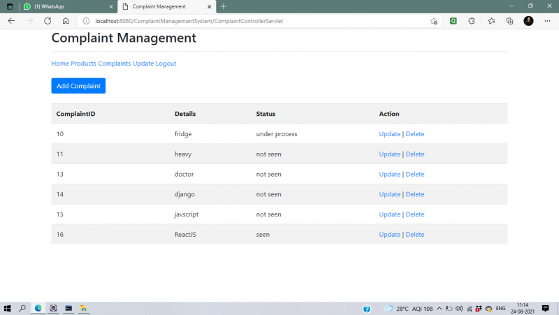Open Windows taskbar search
This screenshot has height=315, width=559.
(22, 308)
